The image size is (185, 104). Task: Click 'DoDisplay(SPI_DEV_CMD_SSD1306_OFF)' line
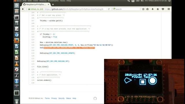click(x=53, y=61)
